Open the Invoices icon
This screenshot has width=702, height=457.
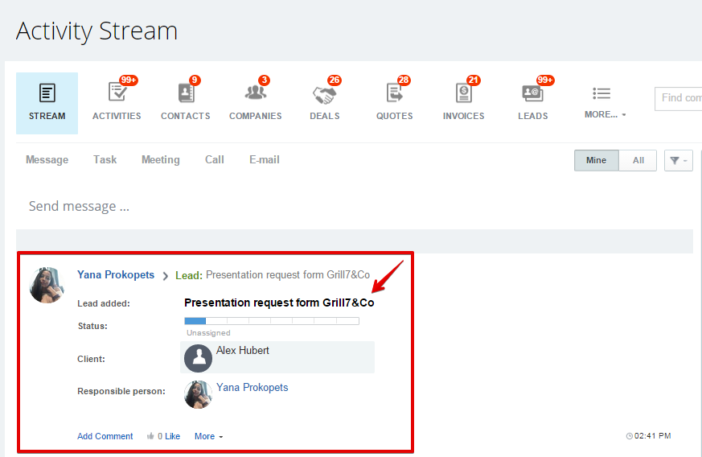pos(464,93)
